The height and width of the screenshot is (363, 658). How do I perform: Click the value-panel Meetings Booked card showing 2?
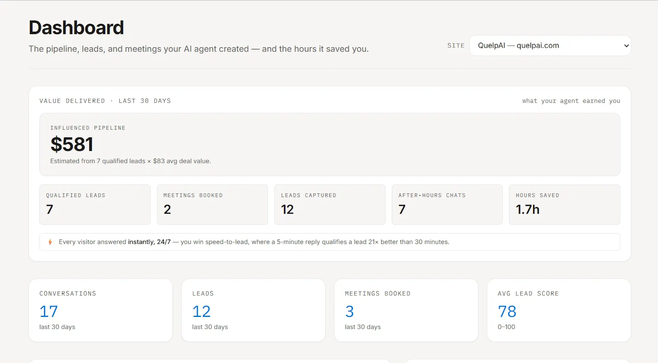tap(212, 205)
